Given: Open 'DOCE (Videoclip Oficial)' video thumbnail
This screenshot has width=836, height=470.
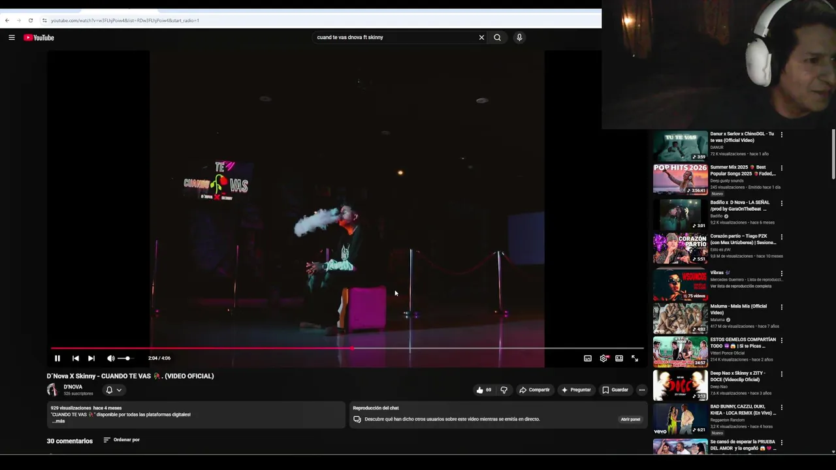Looking at the screenshot, I should point(680,384).
